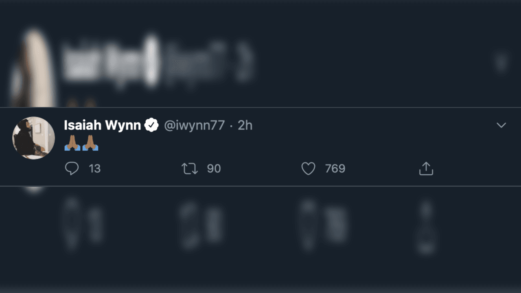
Task: Expand the chevron menu on Wynn's tweet
Action: point(501,125)
